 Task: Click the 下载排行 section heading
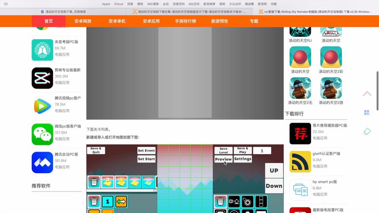(294, 114)
